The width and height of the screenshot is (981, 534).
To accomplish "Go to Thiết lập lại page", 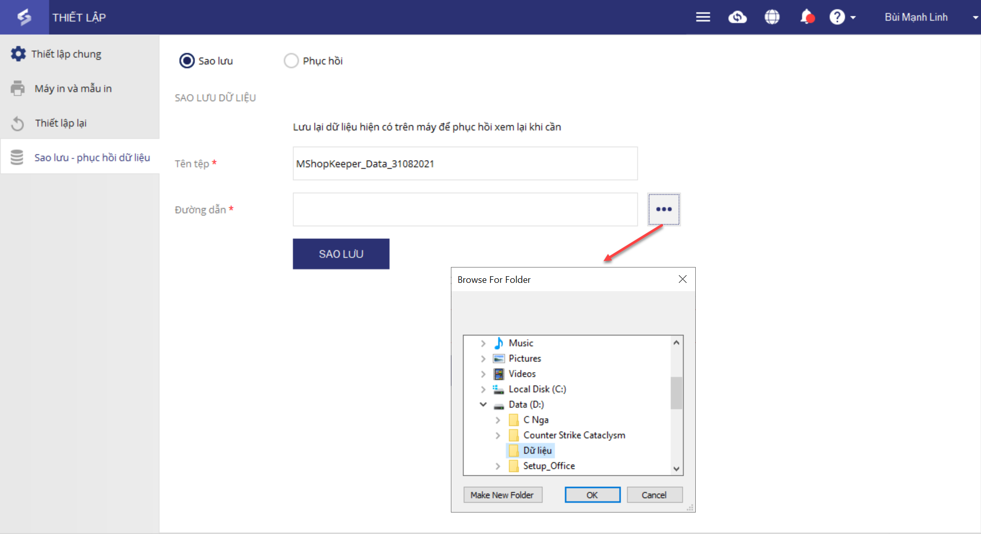I will pyautogui.click(x=80, y=123).
